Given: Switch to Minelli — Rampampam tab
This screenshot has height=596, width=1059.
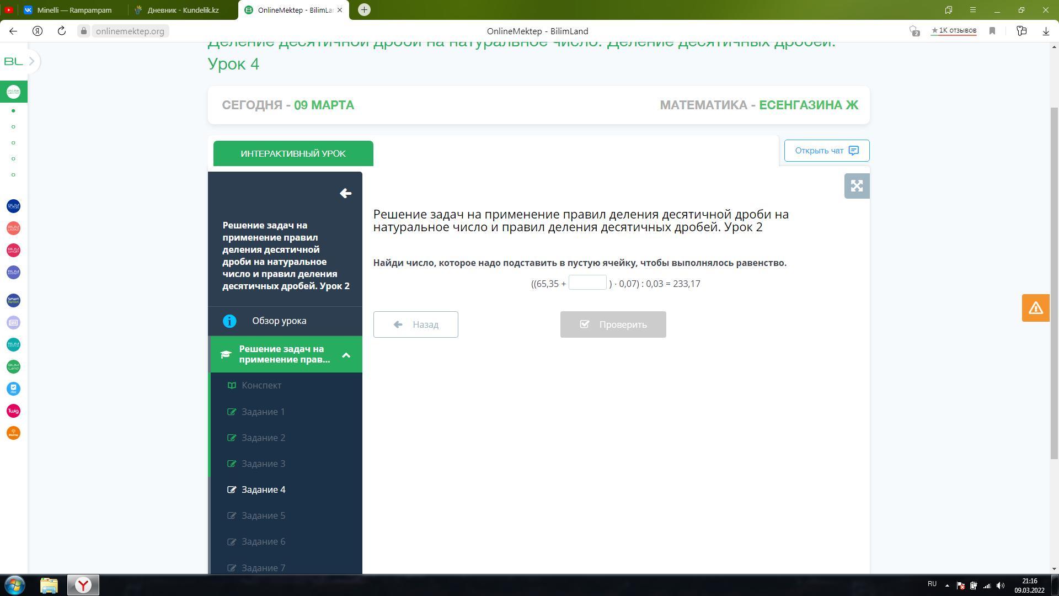Looking at the screenshot, I should pyautogui.click(x=74, y=10).
